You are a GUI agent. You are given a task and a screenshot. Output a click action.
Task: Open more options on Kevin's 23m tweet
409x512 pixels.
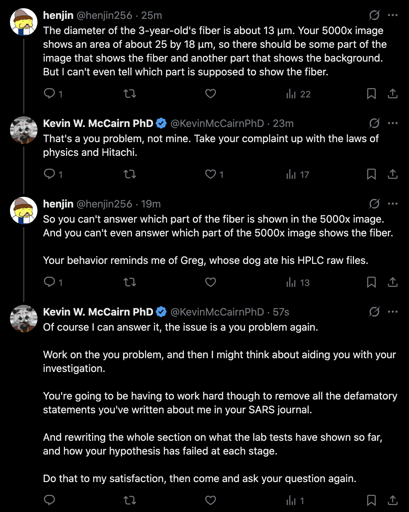[x=393, y=124]
